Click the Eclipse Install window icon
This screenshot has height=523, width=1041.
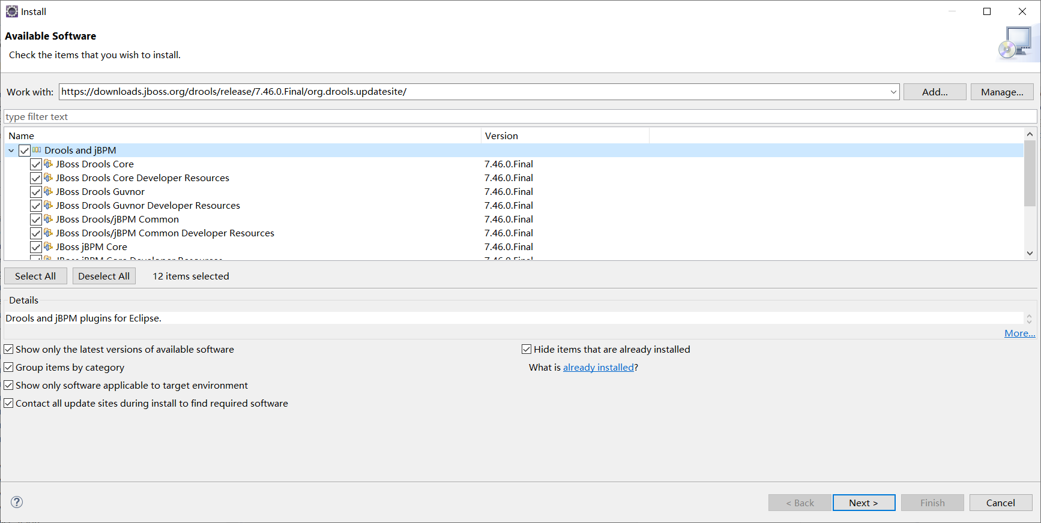click(x=11, y=11)
